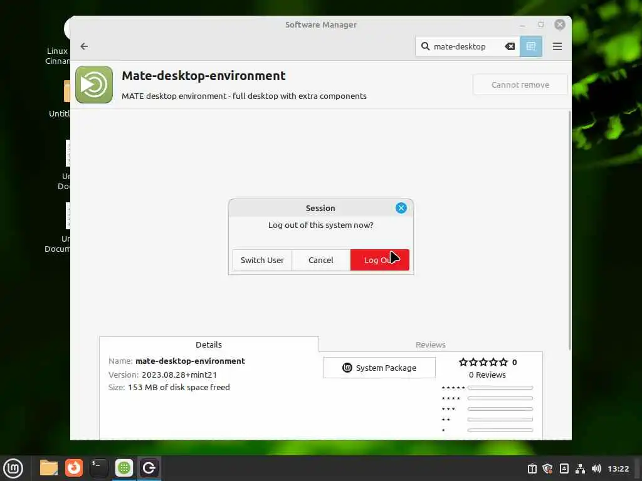Launch Firefox from the taskbar
This screenshot has height=481, width=642.
pyautogui.click(x=74, y=468)
